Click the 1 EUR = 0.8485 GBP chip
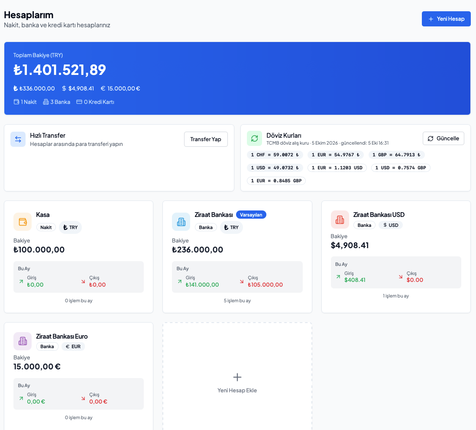 pyautogui.click(x=276, y=181)
